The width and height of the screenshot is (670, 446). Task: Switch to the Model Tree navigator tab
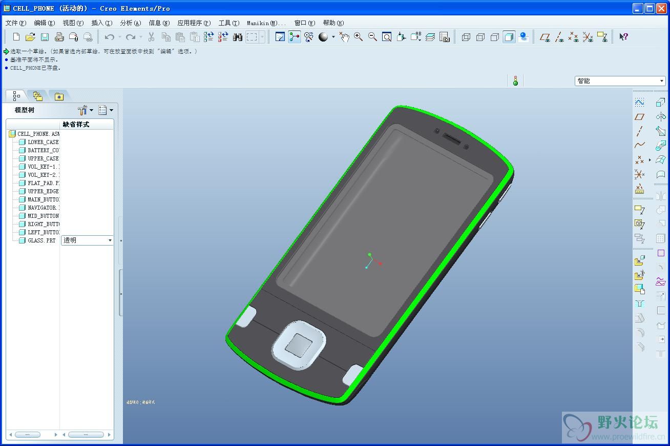tap(16, 96)
